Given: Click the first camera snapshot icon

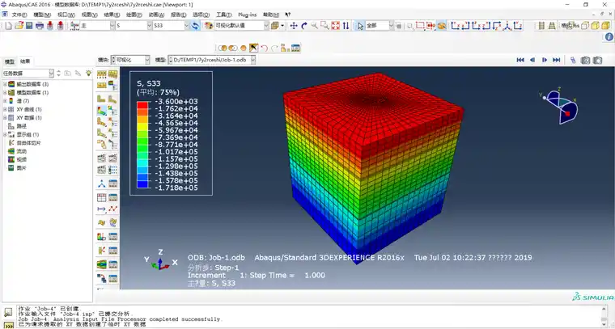Looking at the screenshot, I should click(585, 60).
